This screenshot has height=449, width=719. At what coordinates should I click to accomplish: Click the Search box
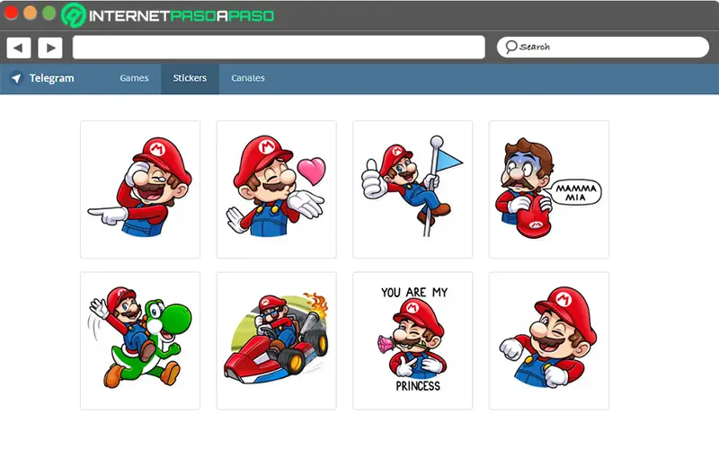(x=603, y=48)
